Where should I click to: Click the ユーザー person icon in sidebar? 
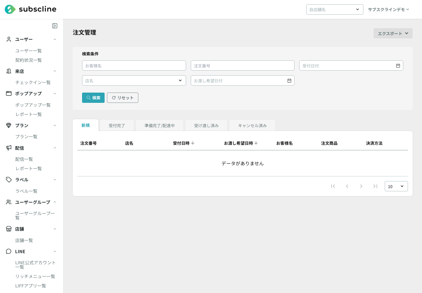(x=9, y=39)
